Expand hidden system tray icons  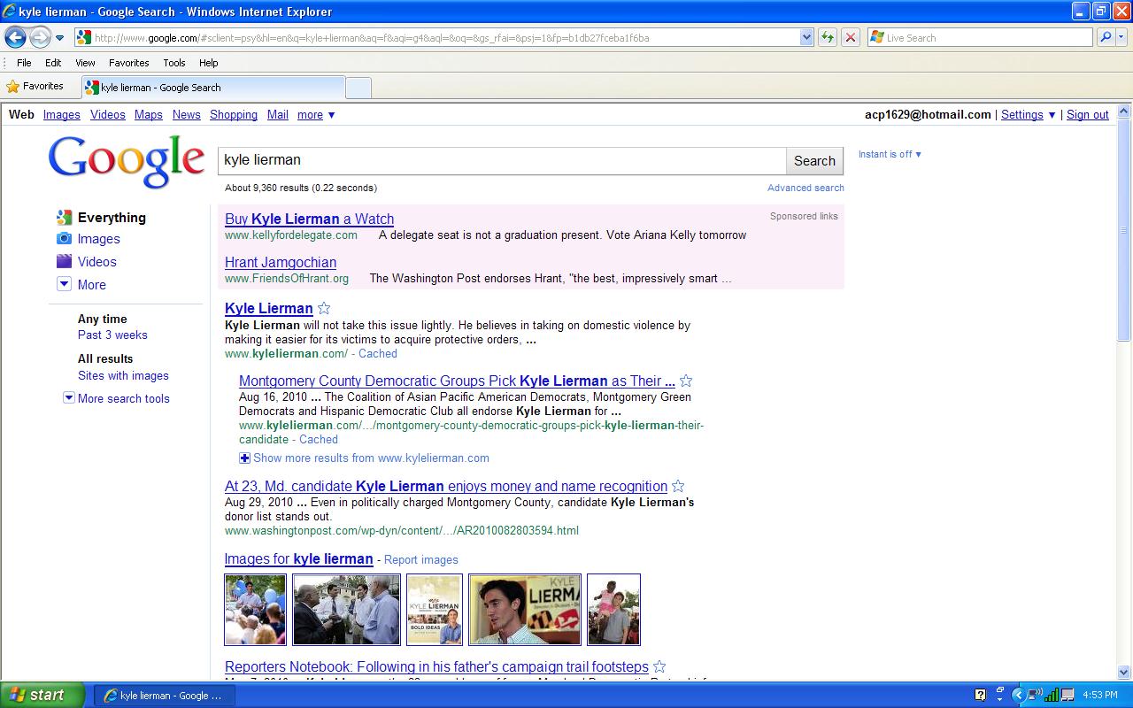(1018, 695)
